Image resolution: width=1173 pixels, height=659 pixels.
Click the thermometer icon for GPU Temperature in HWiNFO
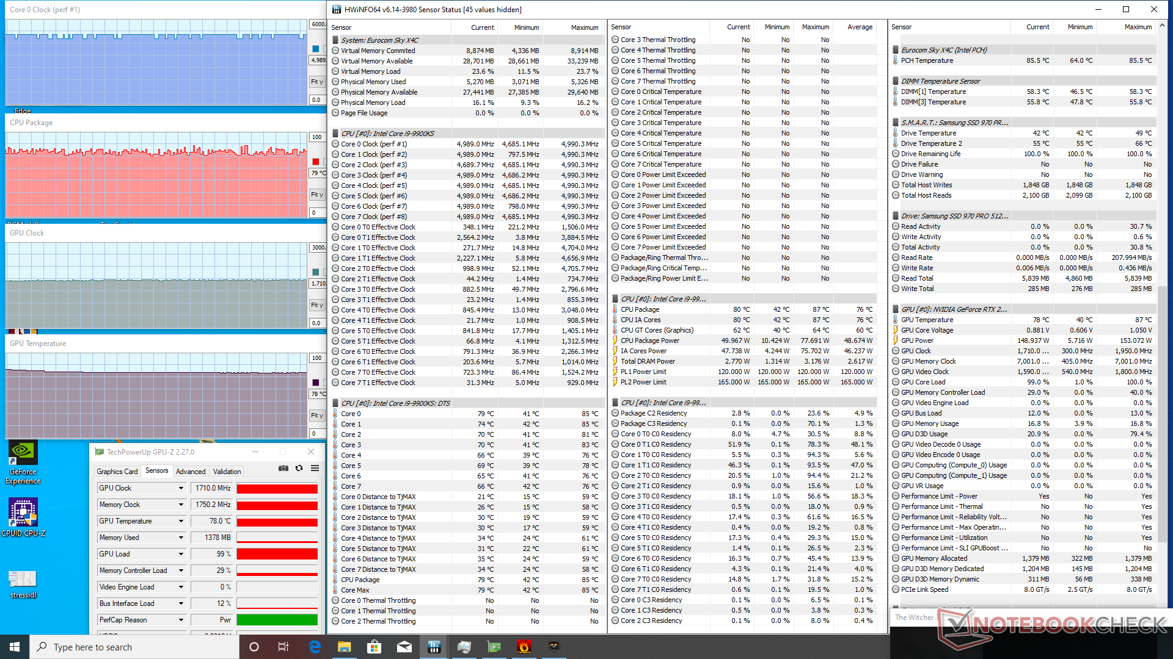(895, 320)
